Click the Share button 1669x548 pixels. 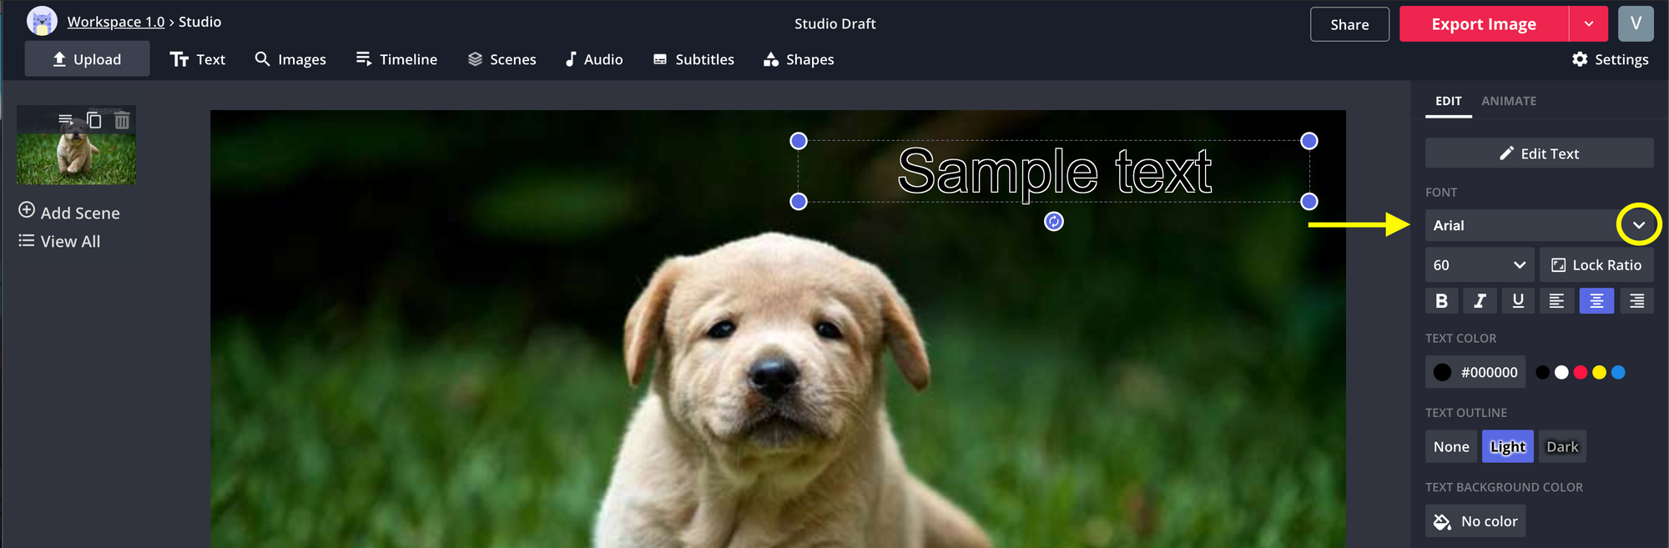click(x=1349, y=24)
